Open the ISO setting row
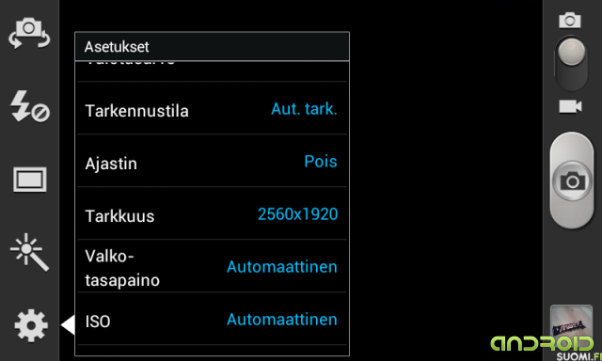Image resolution: width=602 pixels, height=361 pixels. point(212,319)
